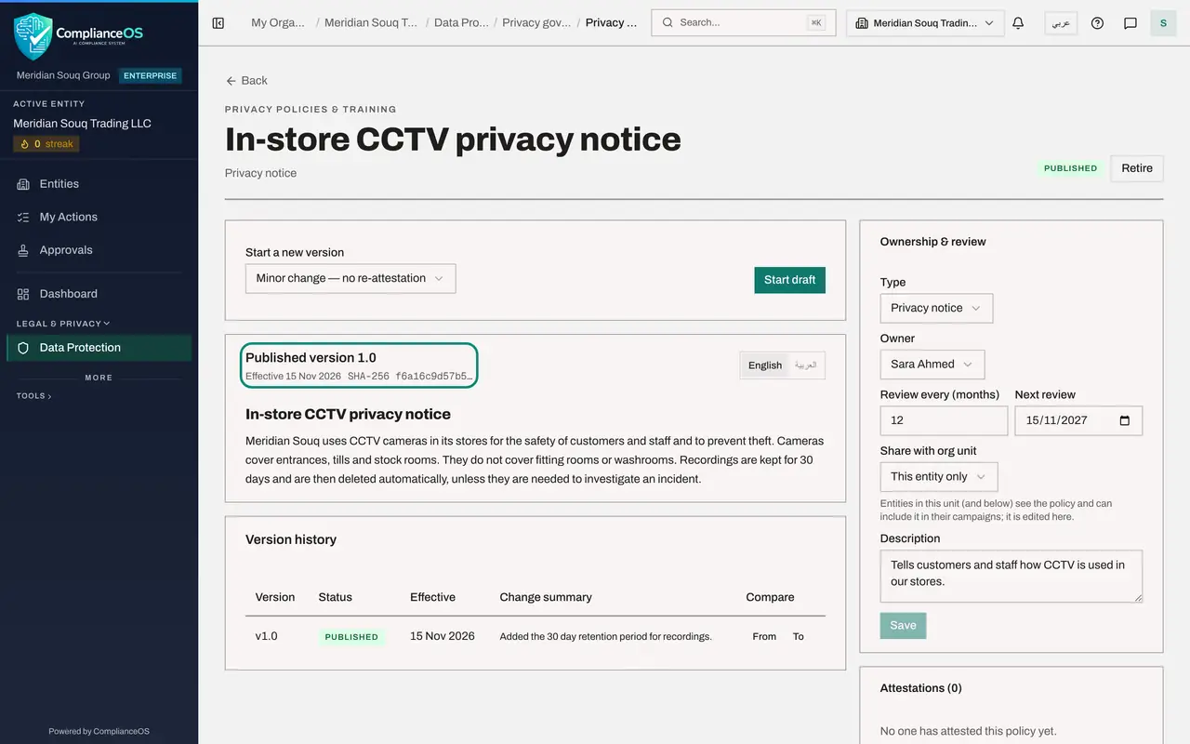Collapse the Legal & Privacy section
Viewport: 1190px width, 744px height.
63,324
